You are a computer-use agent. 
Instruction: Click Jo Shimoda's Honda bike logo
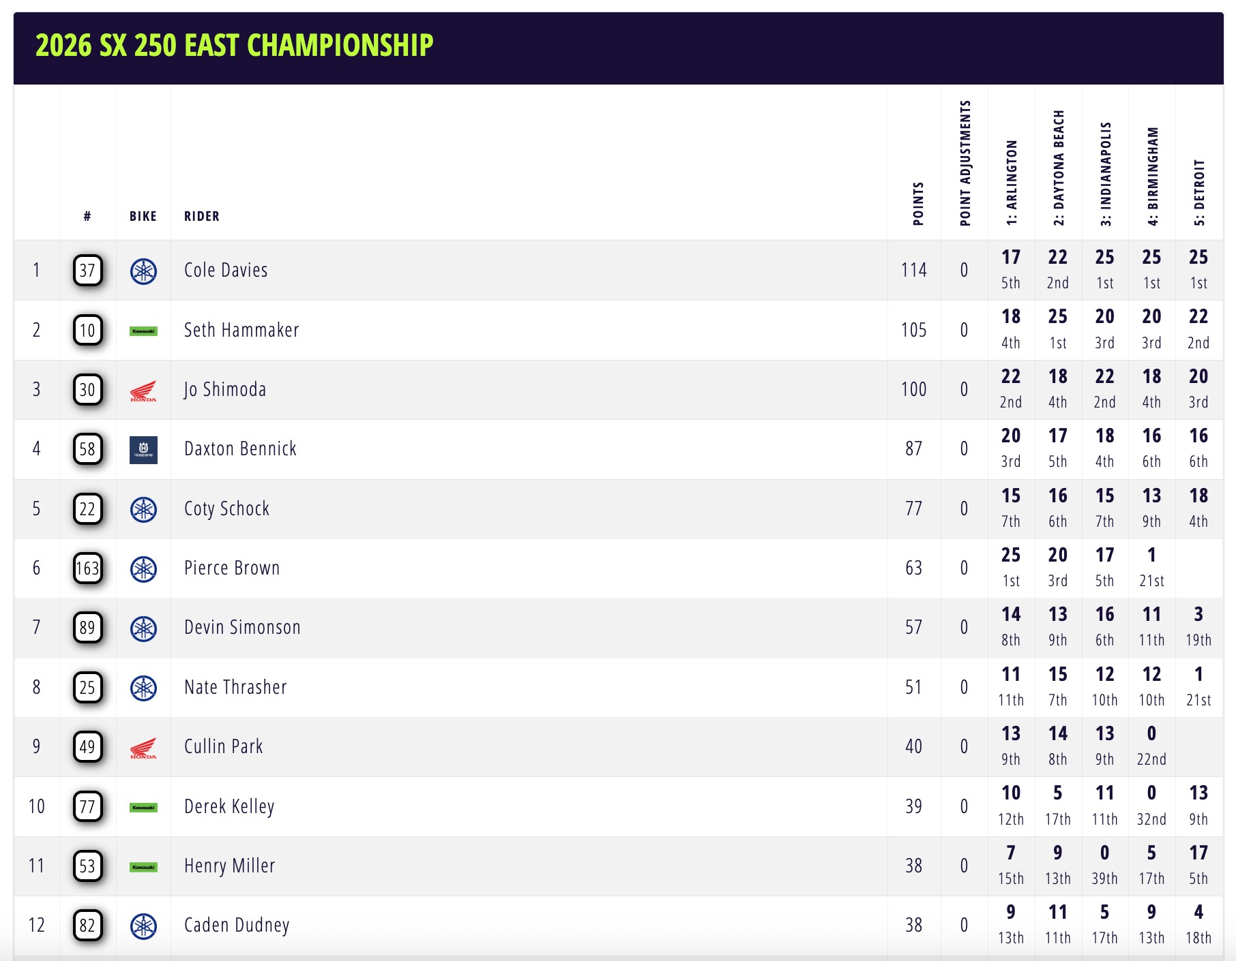coord(143,391)
